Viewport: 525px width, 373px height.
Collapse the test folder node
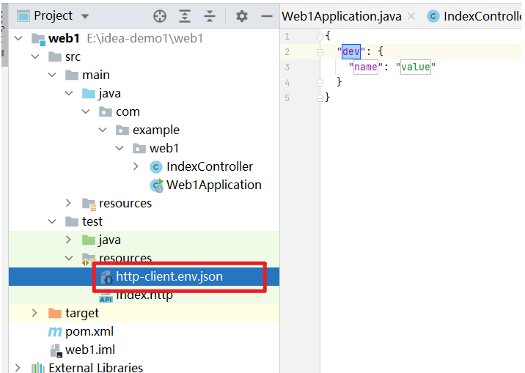tap(51, 222)
